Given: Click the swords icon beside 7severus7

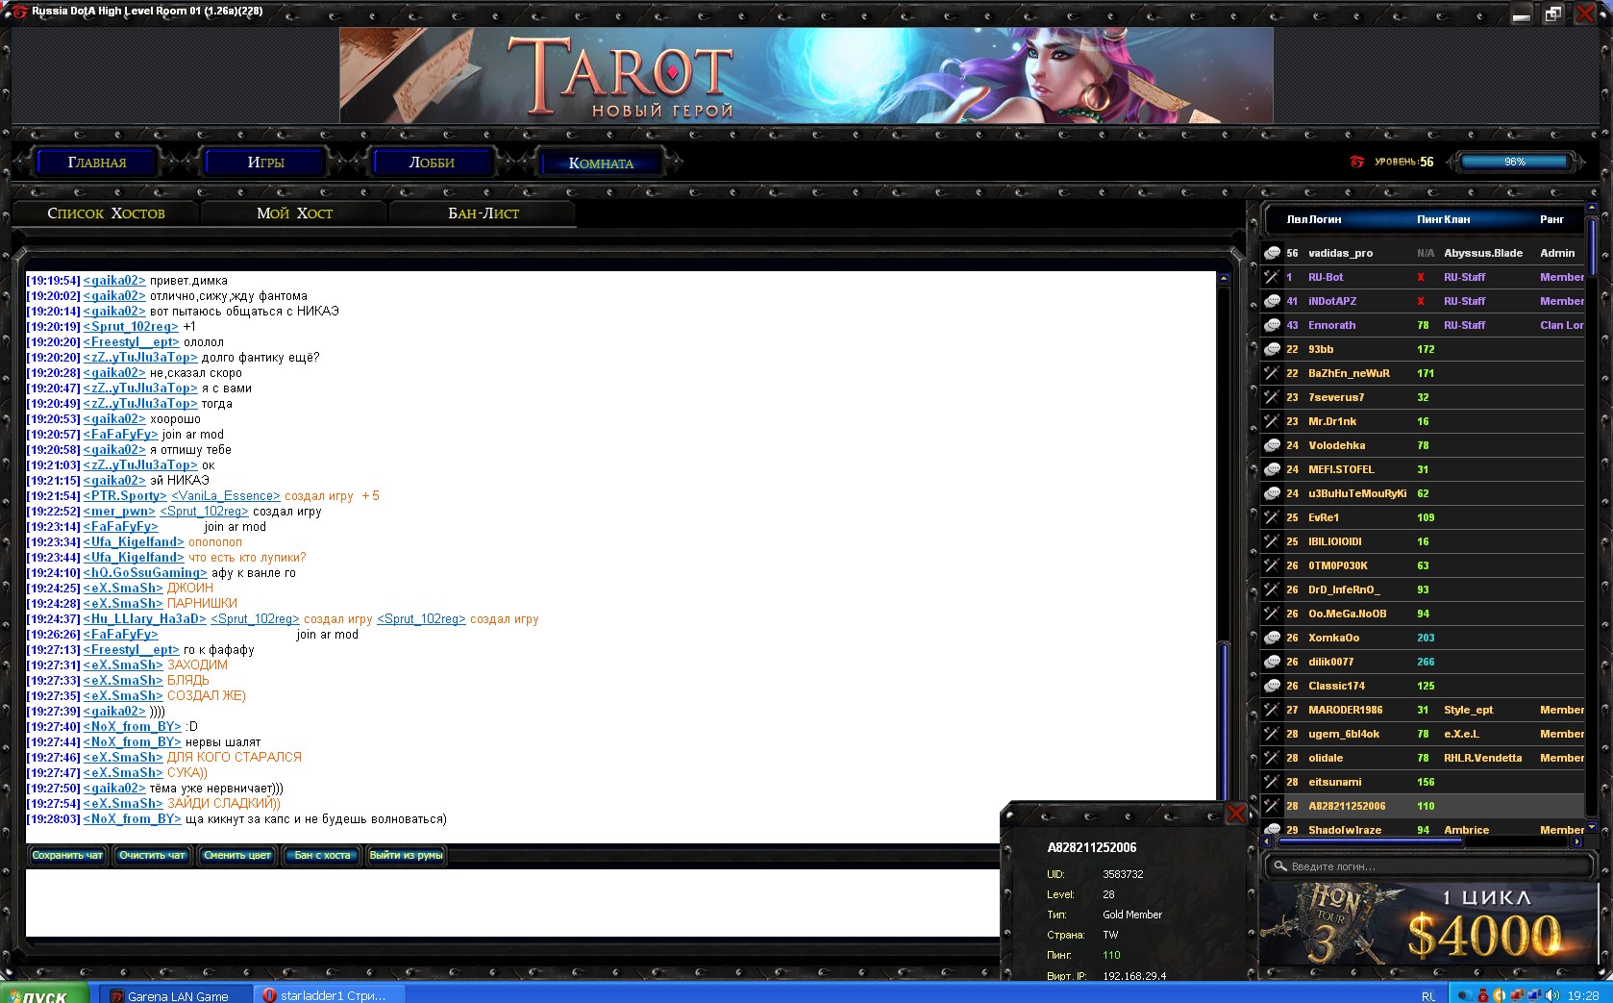Looking at the screenshot, I should click(1272, 397).
